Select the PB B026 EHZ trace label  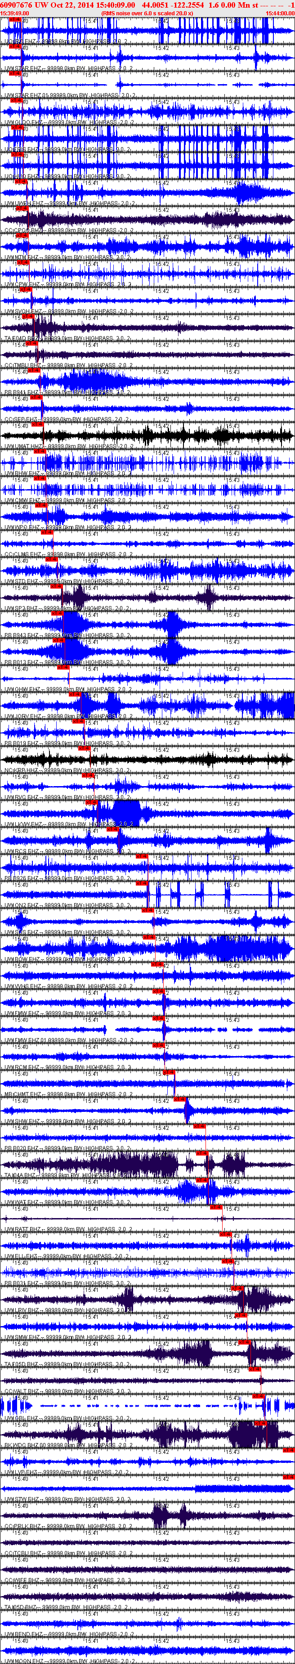pyautogui.click(x=67, y=877)
